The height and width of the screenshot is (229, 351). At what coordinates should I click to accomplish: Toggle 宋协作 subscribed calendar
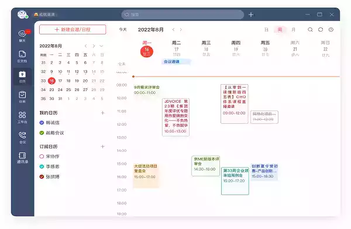(42, 157)
